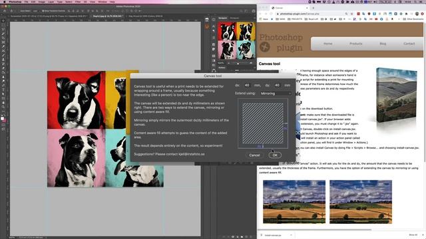
Task: Open Contact link on plugin website
Action: tap(409, 44)
